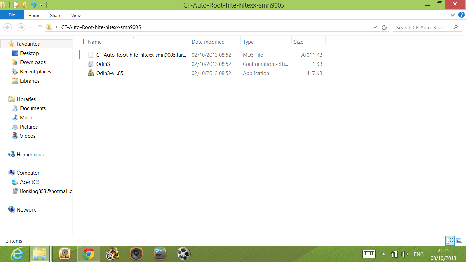Open the File menu
The image size is (466, 262).
pyautogui.click(x=12, y=15)
